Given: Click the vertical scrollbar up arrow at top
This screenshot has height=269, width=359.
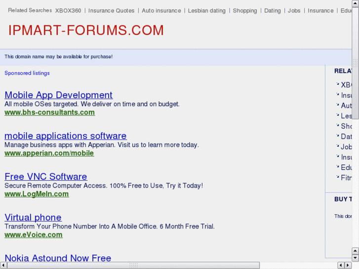Looking at the screenshot, I should coord(355,3).
